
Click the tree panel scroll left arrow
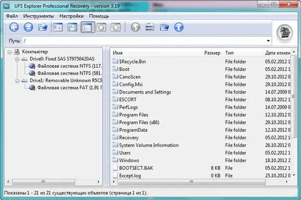[8, 181]
